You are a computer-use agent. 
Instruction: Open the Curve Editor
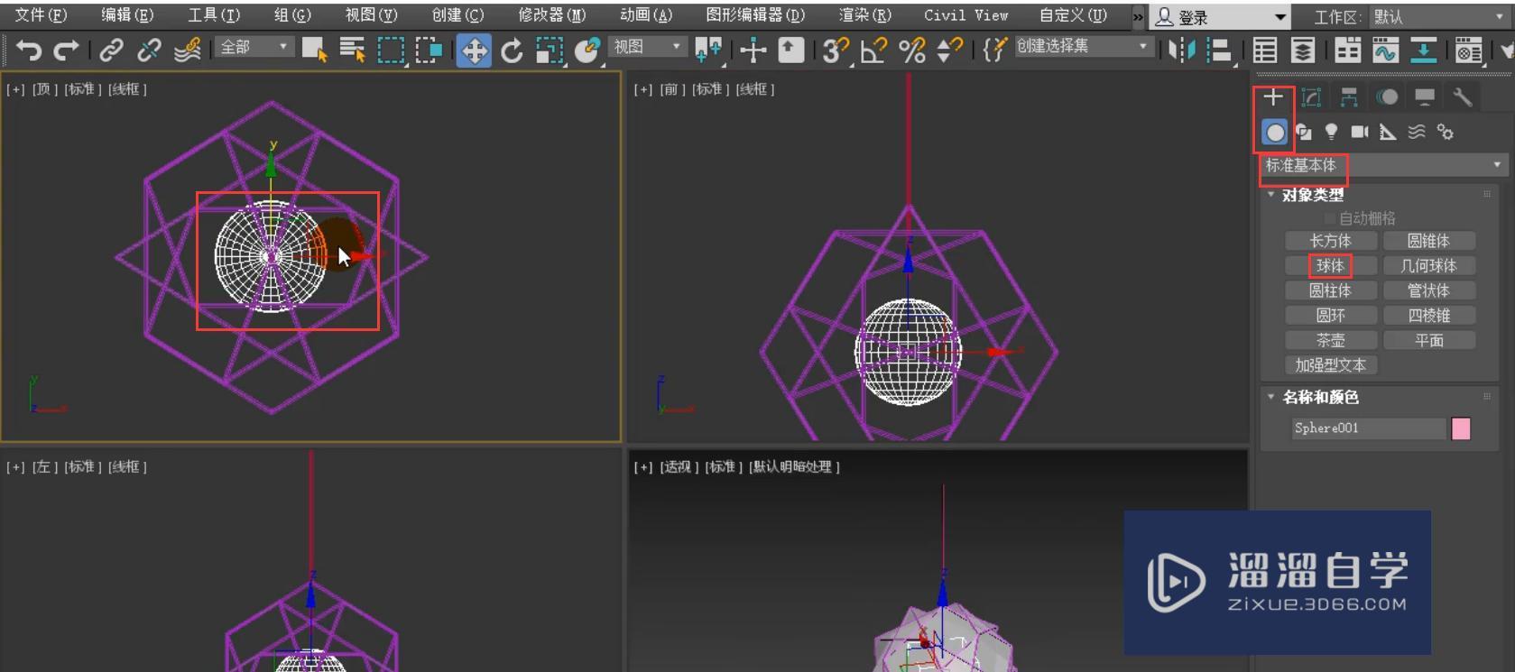click(x=1385, y=50)
